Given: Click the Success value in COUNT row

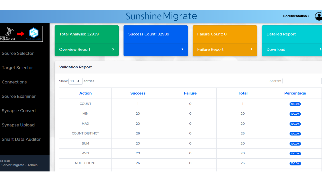Looking at the screenshot, I should click(138, 104).
